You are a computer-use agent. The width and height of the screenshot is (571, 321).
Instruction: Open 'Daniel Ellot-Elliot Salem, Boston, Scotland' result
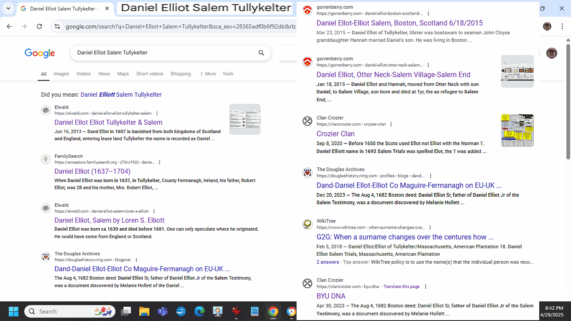coord(399,23)
